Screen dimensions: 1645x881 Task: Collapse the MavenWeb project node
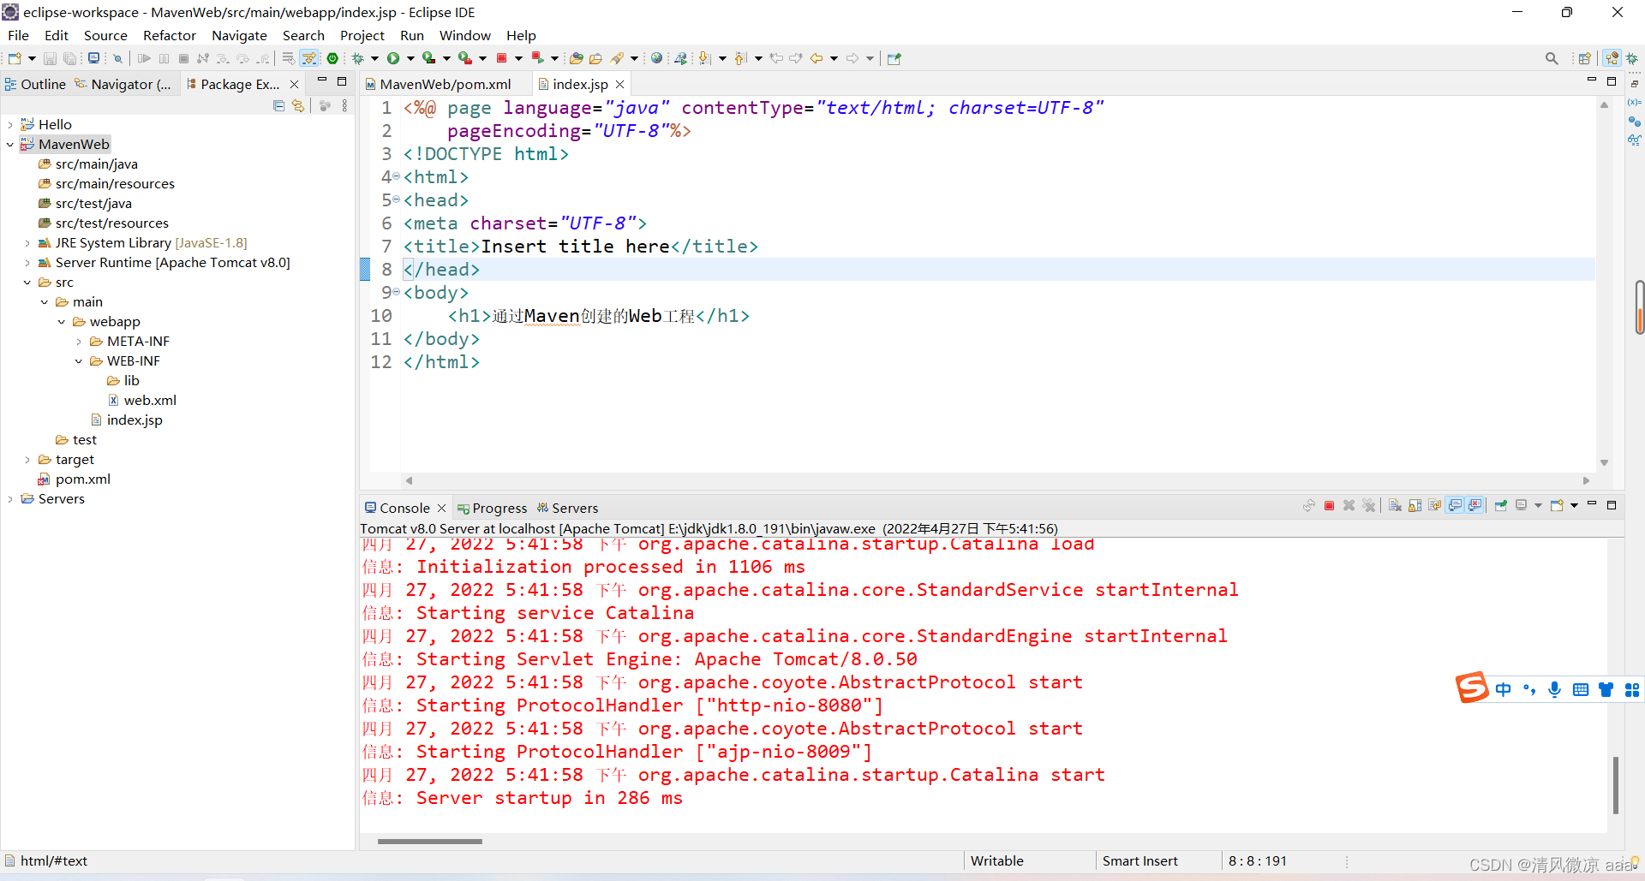click(10, 145)
